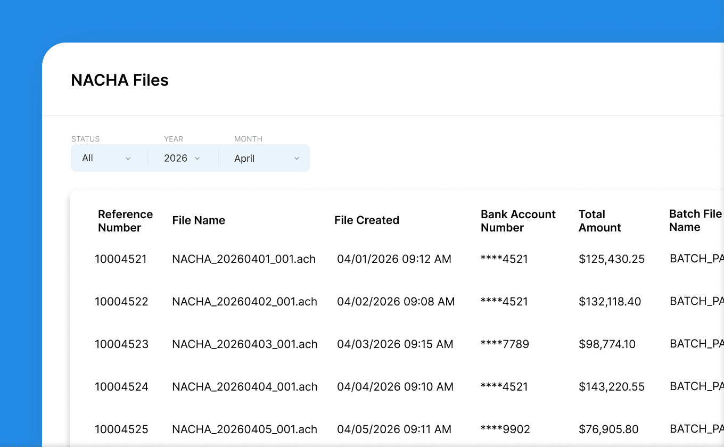Click the File Created column header
This screenshot has width=724, height=447.
367,220
